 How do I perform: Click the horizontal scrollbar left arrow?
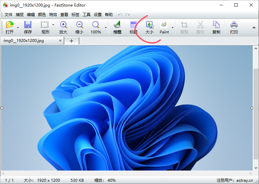(x=3, y=174)
